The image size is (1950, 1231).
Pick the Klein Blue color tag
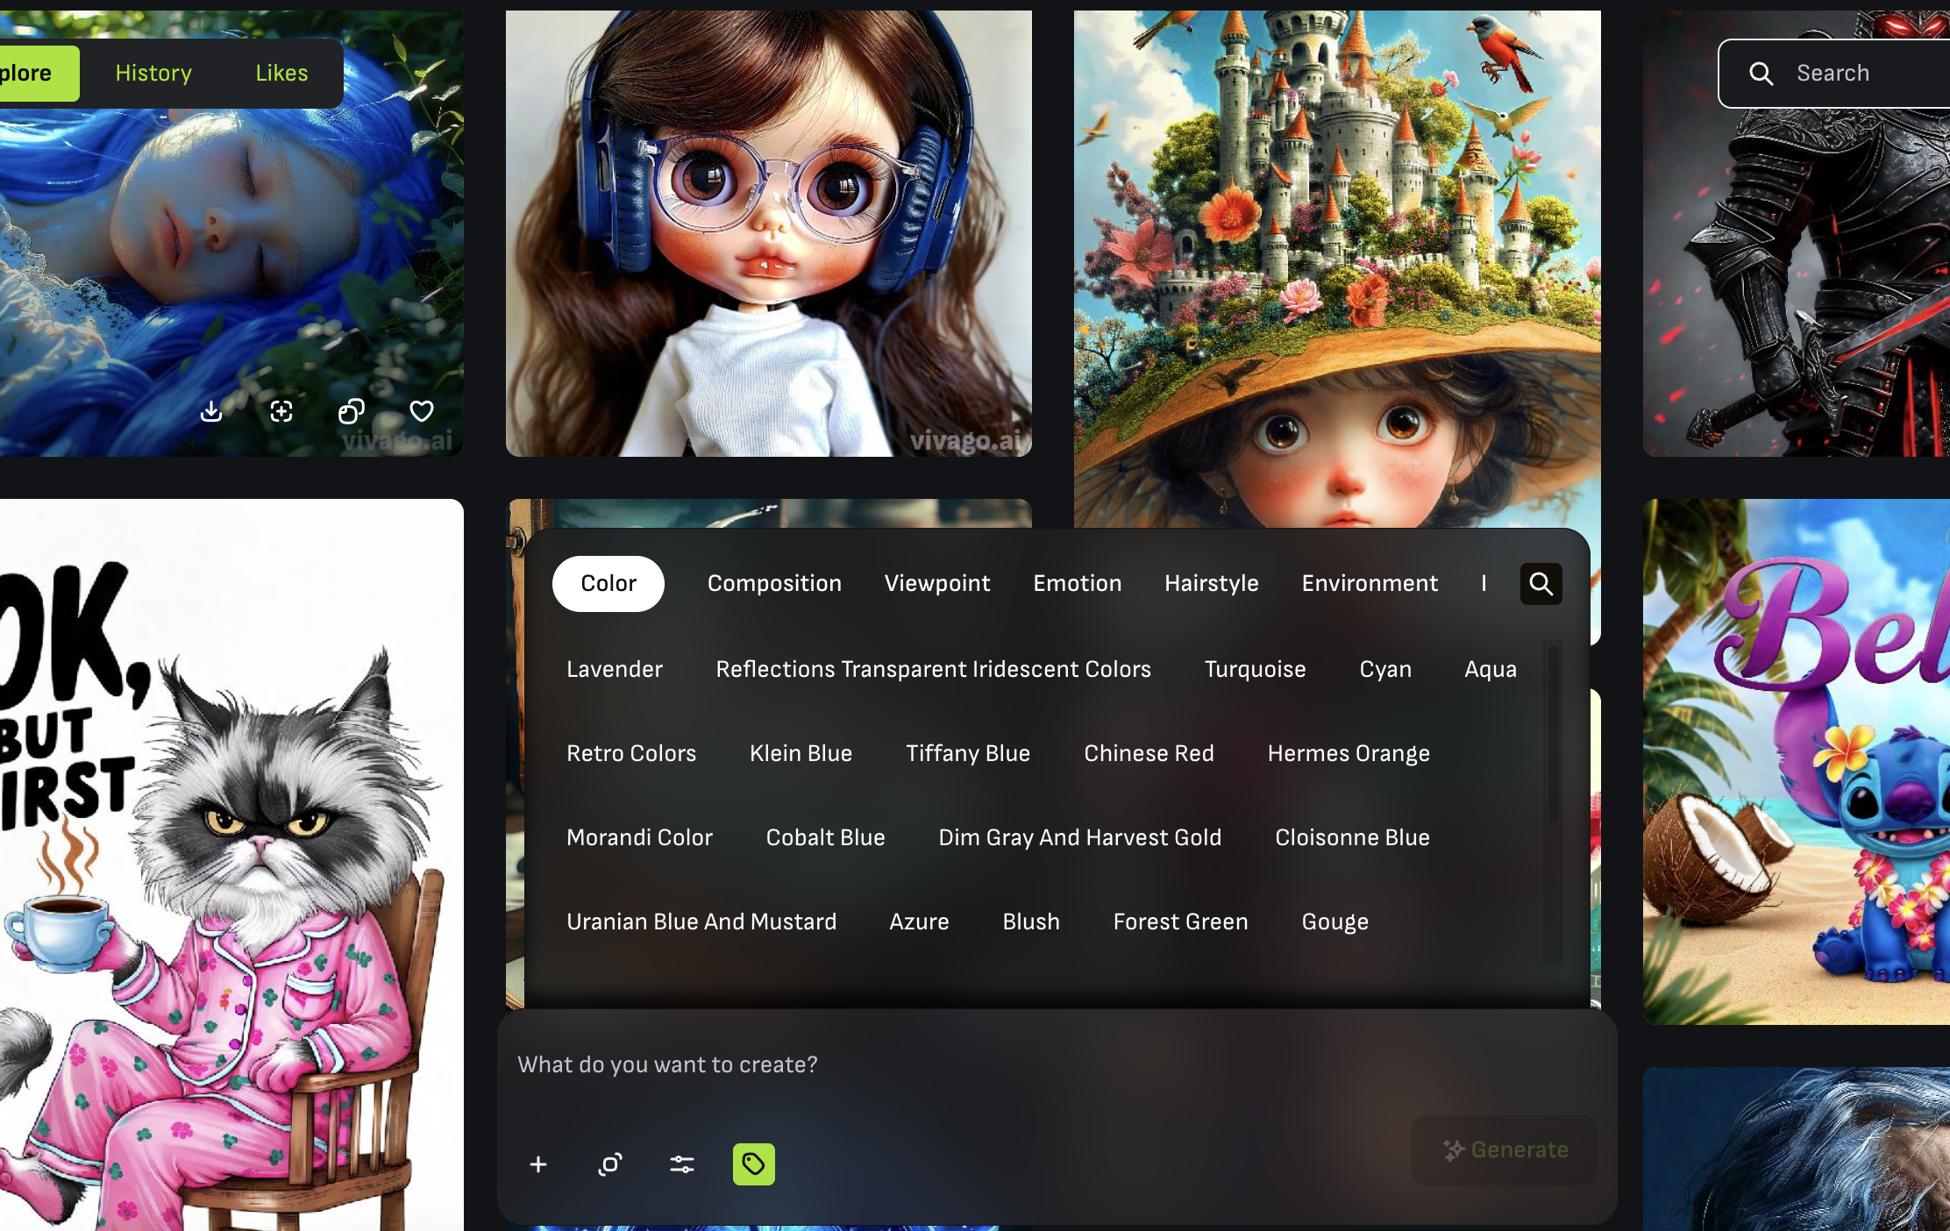(x=801, y=752)
